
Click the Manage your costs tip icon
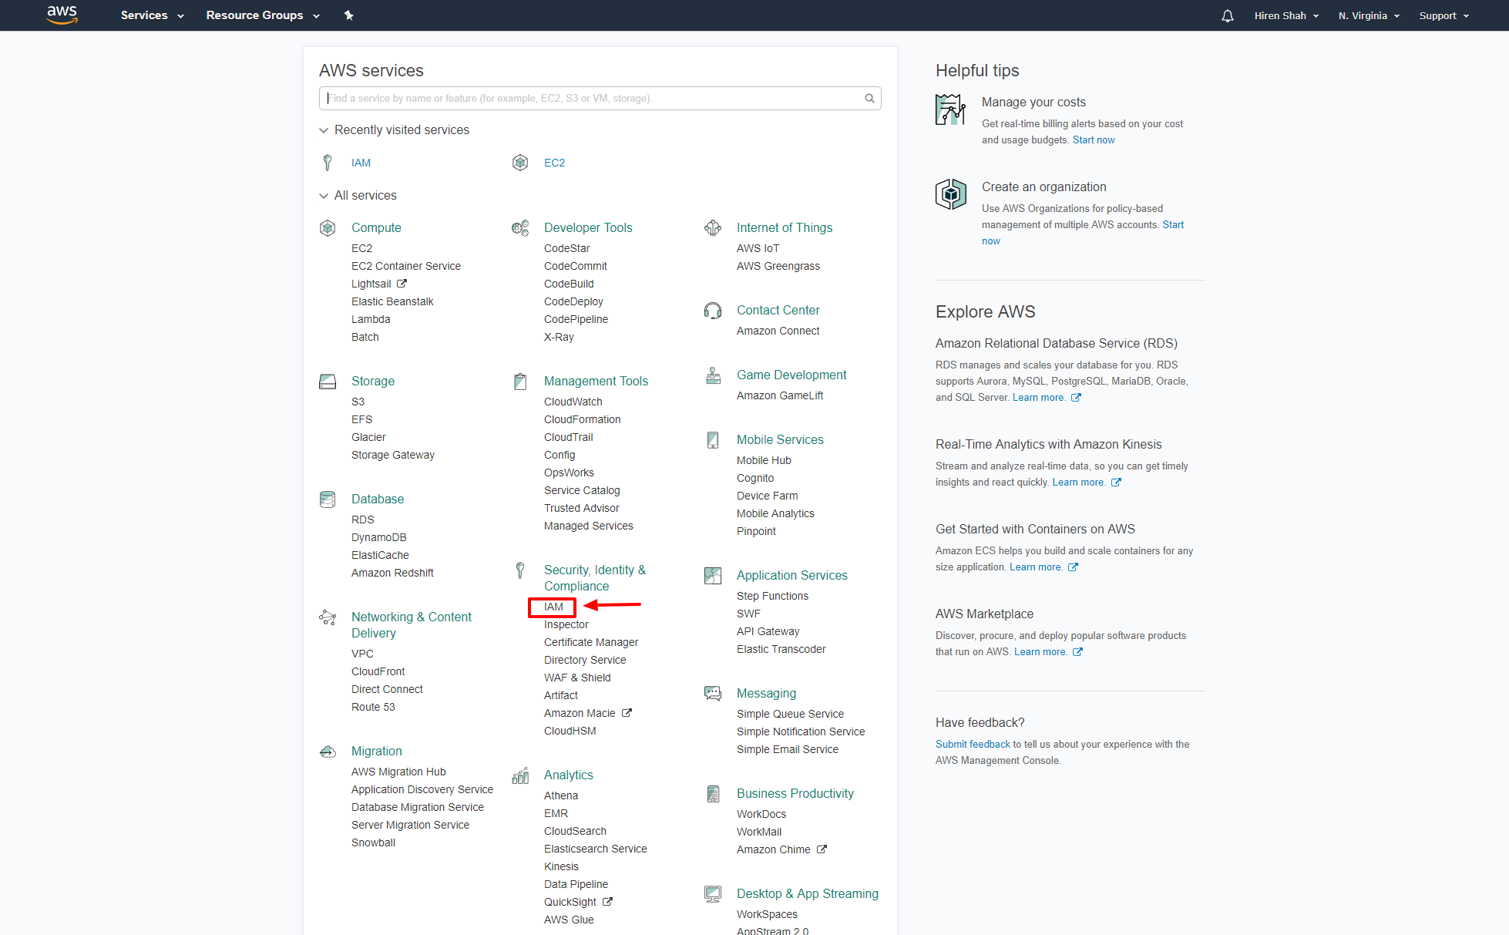click(x=950, y=109)
